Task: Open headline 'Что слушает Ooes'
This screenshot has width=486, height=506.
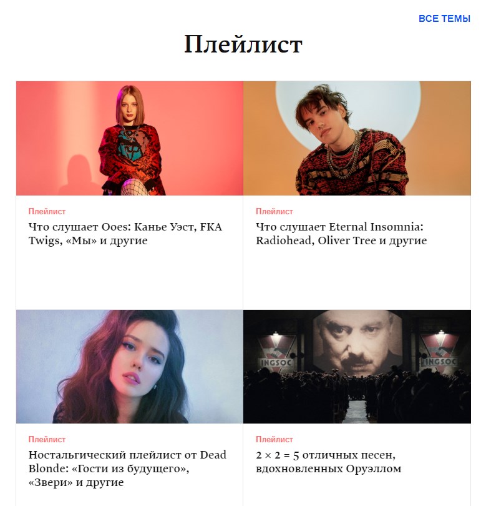Action: point(125,234)
